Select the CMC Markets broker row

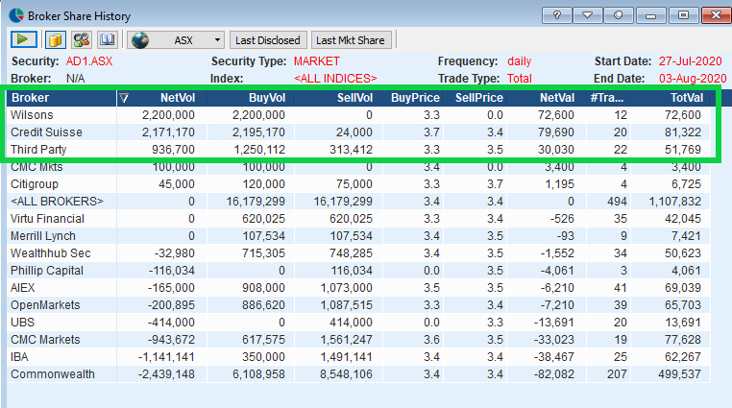[358, 339]
